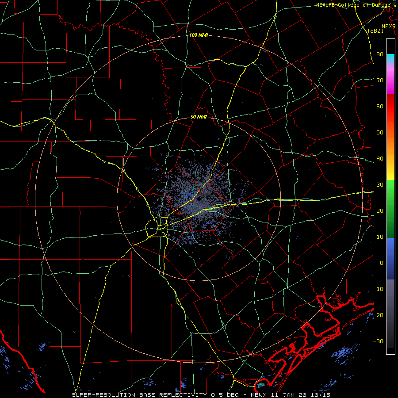Click the KEWX product title caption

point(201,395)
